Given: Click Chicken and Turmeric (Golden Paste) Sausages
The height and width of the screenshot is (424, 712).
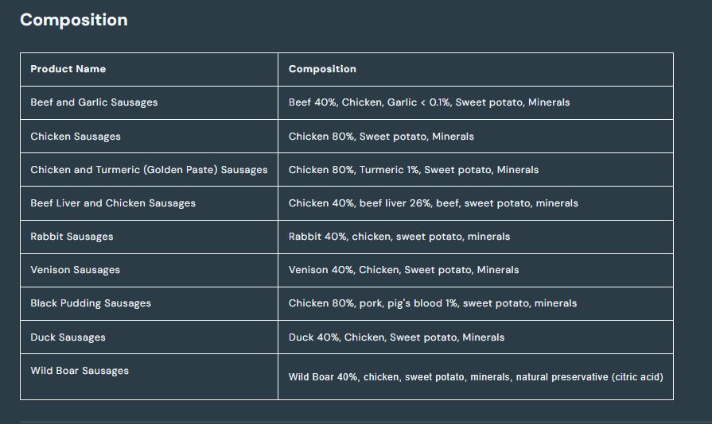Looking at the screenshot, I should click(x=149, y=170).
